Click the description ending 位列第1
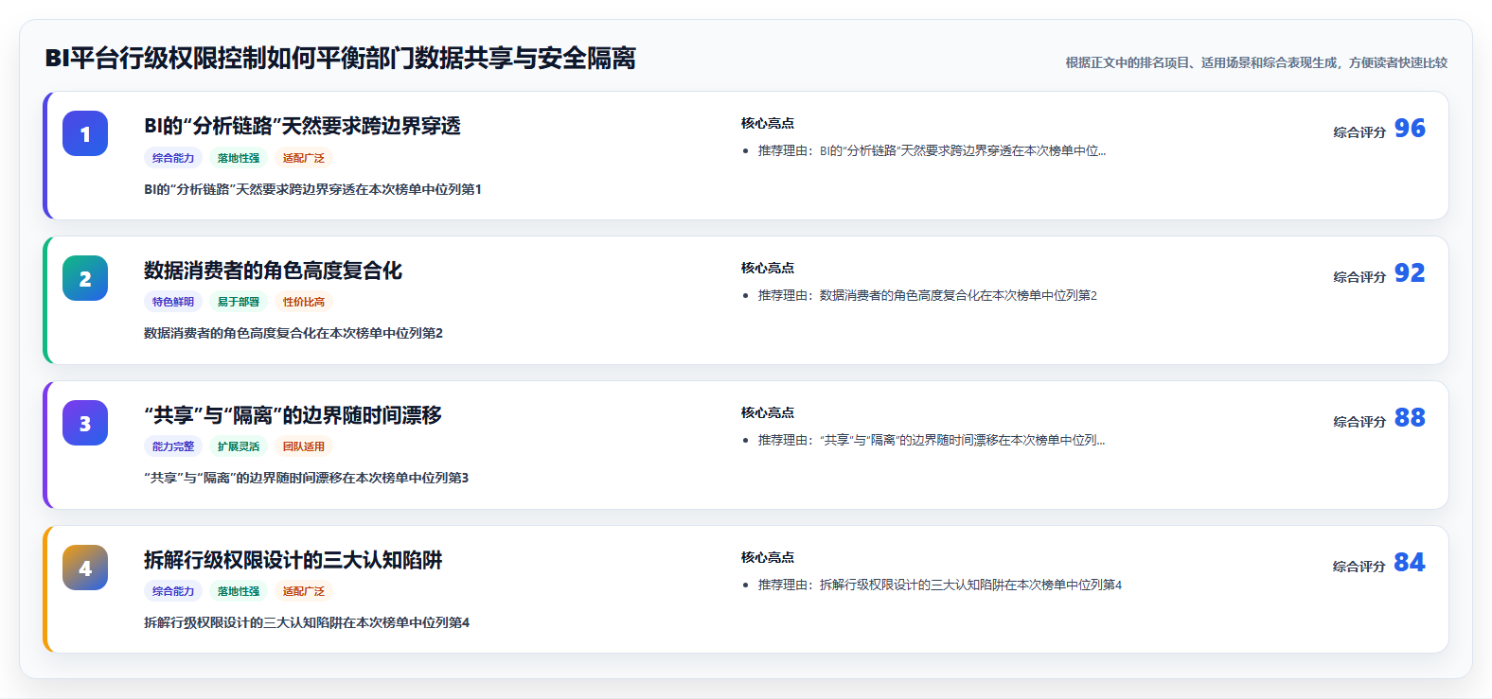 click(x=312, y=189)
